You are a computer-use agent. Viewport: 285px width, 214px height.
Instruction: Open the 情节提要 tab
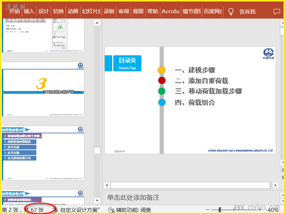tap(192, 11)
